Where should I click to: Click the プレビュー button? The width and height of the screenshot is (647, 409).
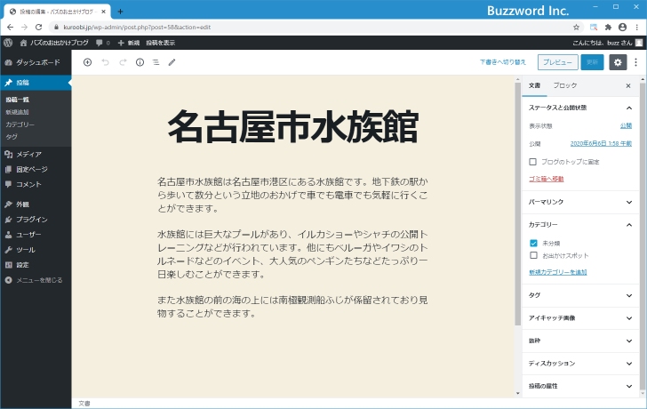pos(557,62)
